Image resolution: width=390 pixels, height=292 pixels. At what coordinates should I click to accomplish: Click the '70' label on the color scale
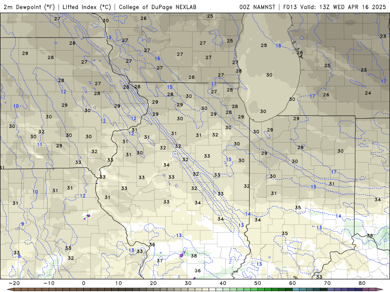coord(327,283)
